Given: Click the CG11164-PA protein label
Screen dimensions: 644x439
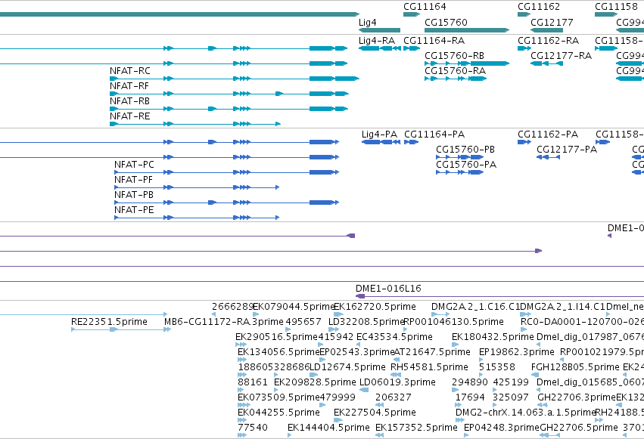Looking at the screenshot, I should (434, 134).
